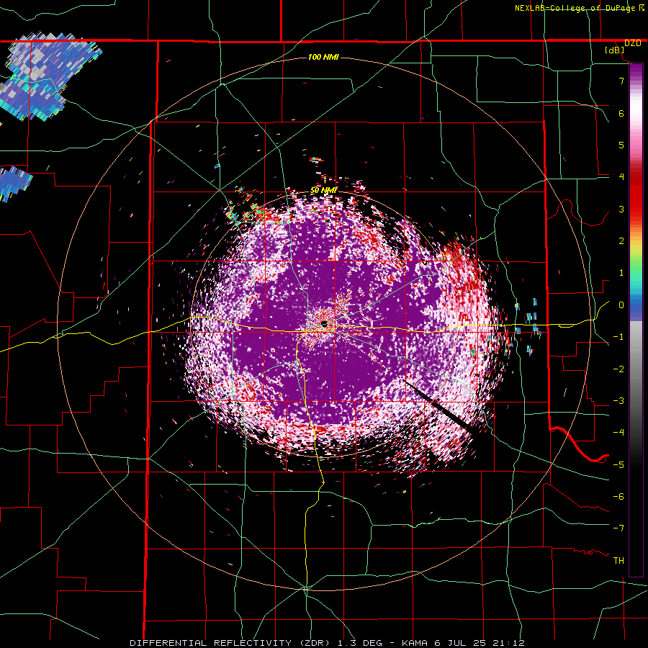Click the TH threshold label on scale
Viewport: 648px width, 648px height.
(x=618, y=561)
